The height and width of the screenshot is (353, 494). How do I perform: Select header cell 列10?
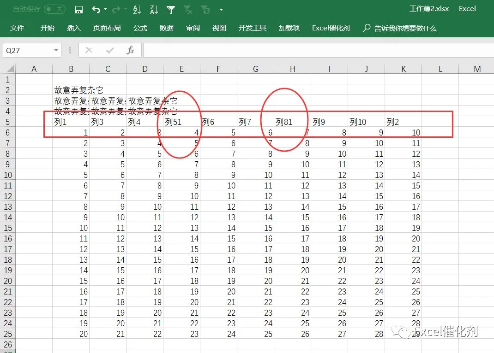(366, 122)
